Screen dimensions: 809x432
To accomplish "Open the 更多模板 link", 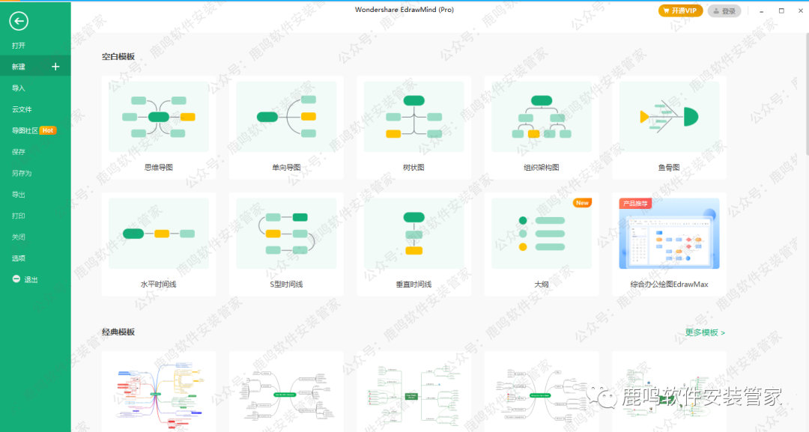I will coord(705,332).
